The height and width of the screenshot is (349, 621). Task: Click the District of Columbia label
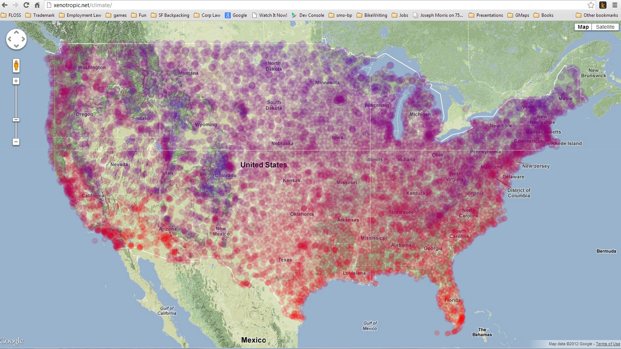519,193
